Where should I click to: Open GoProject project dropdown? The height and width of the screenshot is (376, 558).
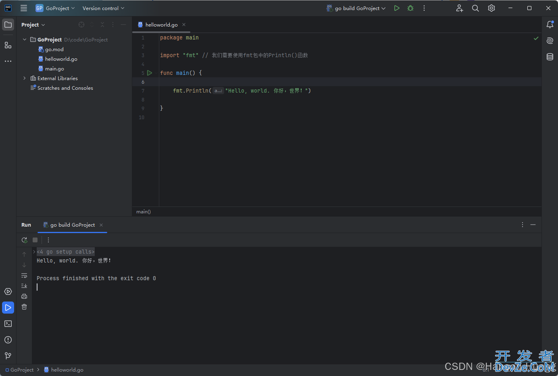click(55, 8)
